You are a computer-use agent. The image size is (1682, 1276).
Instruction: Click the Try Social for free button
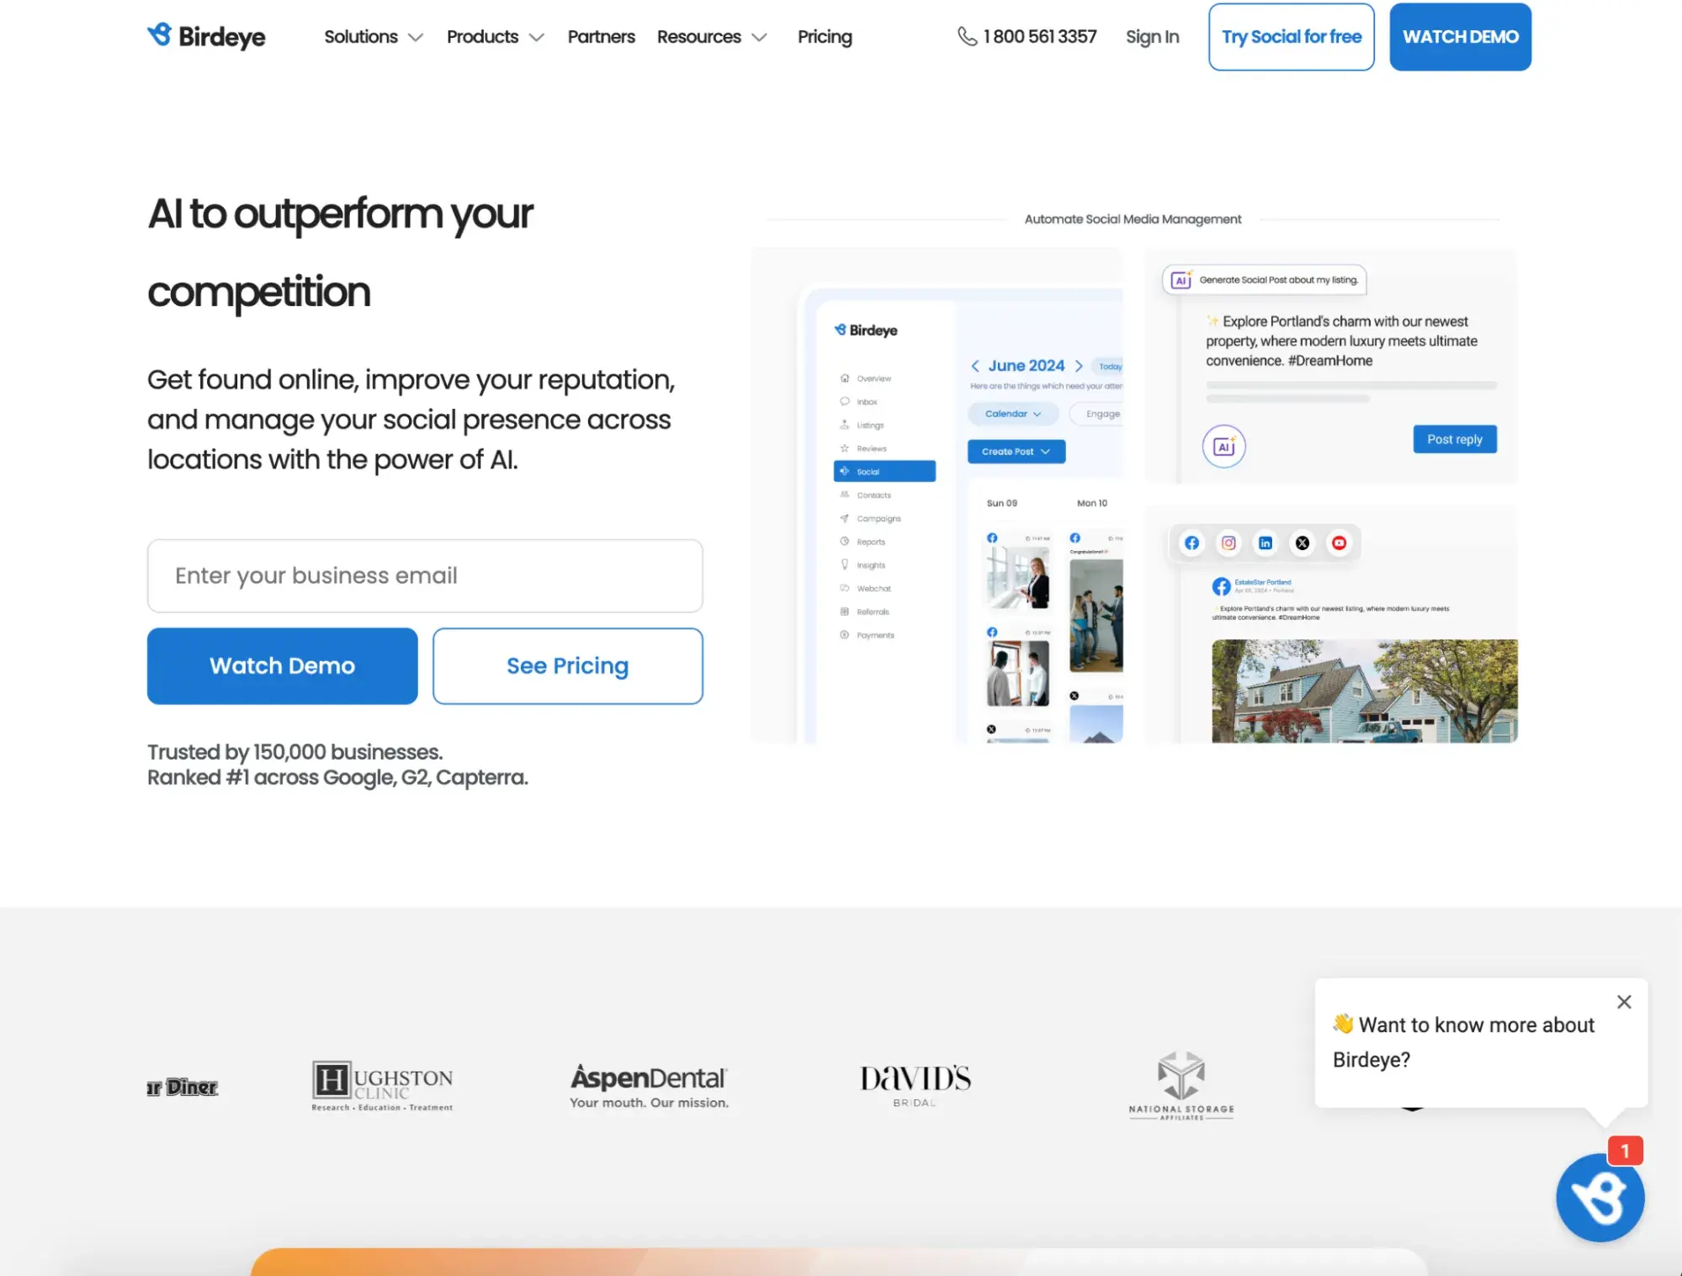tap(1291, 36)
